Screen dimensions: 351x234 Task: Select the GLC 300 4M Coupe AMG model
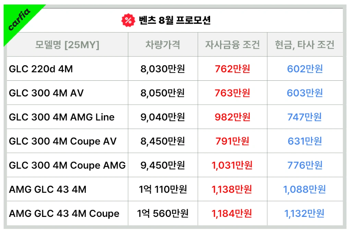(x=67, y=166)
